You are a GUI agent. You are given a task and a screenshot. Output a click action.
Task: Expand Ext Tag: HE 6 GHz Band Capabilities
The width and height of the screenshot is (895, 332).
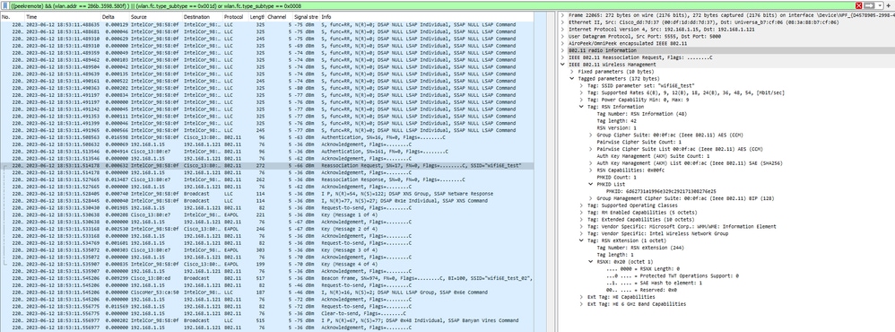tap(582, 304)
